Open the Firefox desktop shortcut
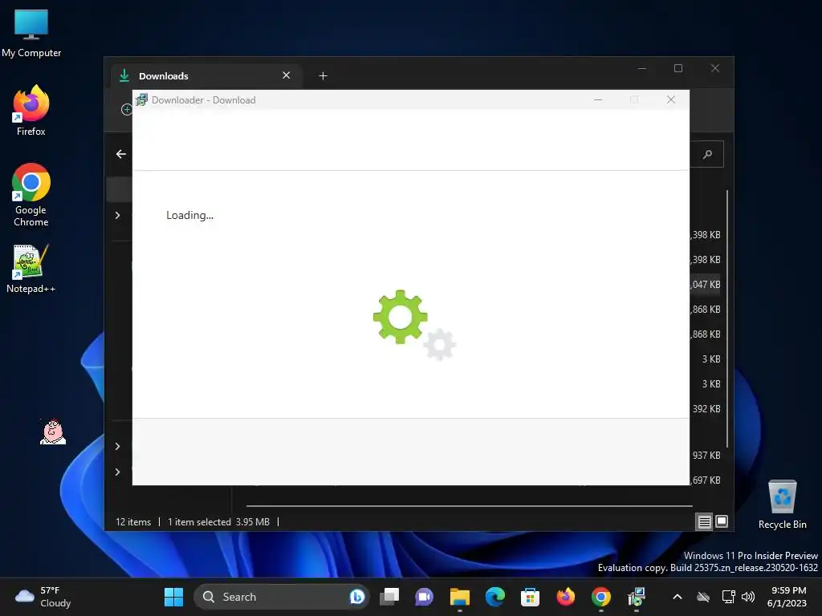This screenshot has height=616, width=822. click(x=31, y=111)
